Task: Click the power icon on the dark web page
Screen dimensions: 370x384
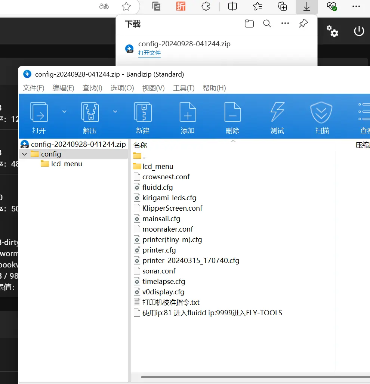Action: point(359,31)
